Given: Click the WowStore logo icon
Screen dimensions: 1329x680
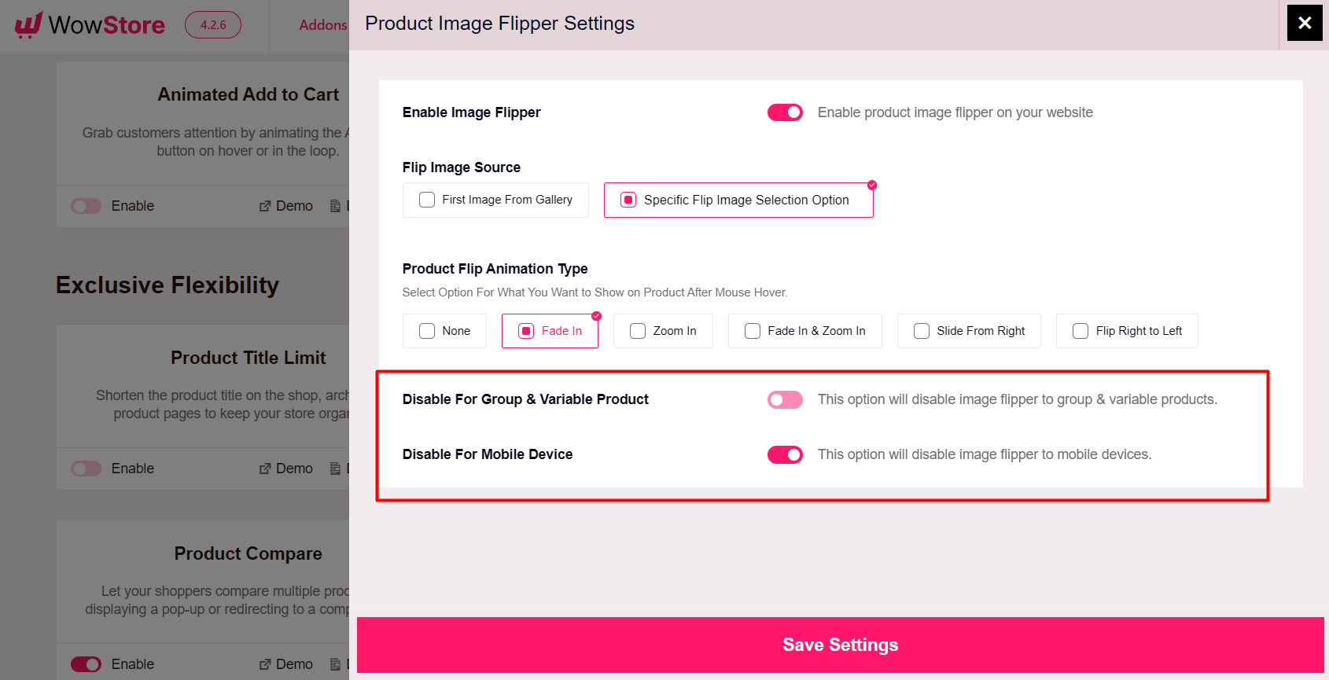Looking at the screenshot, I should [x=28, y=25].
